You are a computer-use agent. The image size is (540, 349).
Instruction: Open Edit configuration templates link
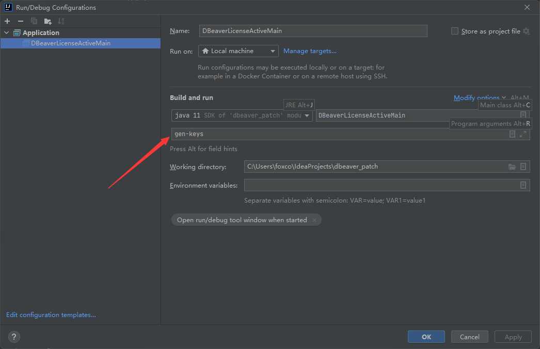click(x=51, y=315)
